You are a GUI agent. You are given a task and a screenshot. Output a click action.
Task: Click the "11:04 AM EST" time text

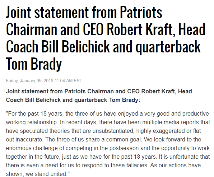(68, 81)
